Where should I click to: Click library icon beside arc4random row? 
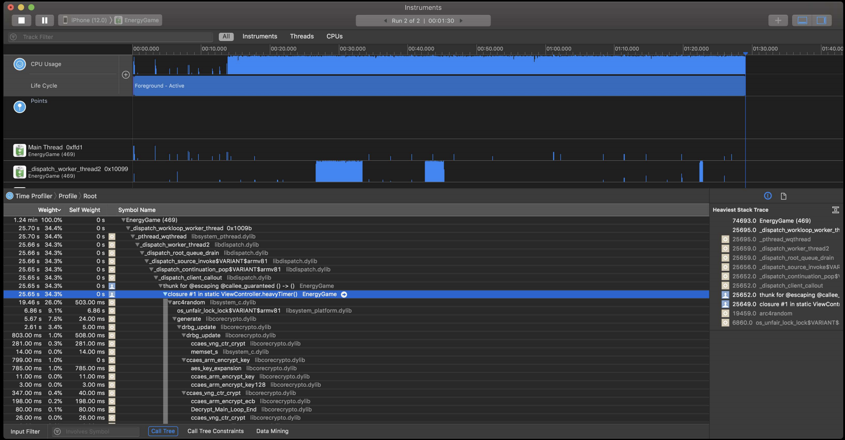point(112,302)
